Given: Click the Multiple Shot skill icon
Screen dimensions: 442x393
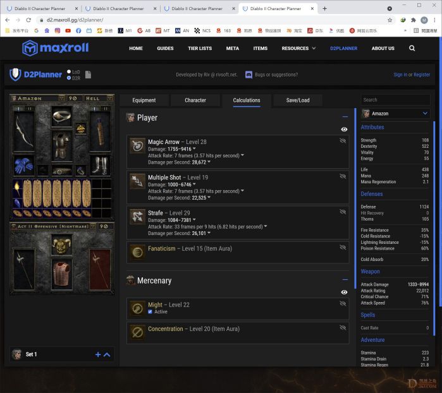Looking at the screenshot, I should (x=138, y=181).
